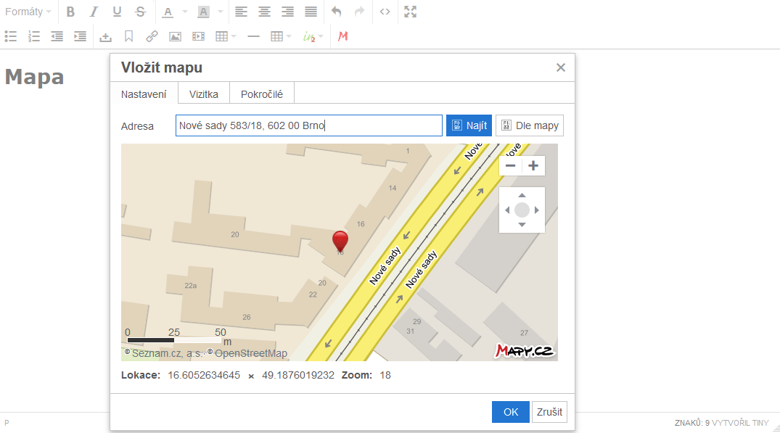Click the red M map icon
Image resolution: width=780 pixels, height=433 pixels.
click(343, 36)
